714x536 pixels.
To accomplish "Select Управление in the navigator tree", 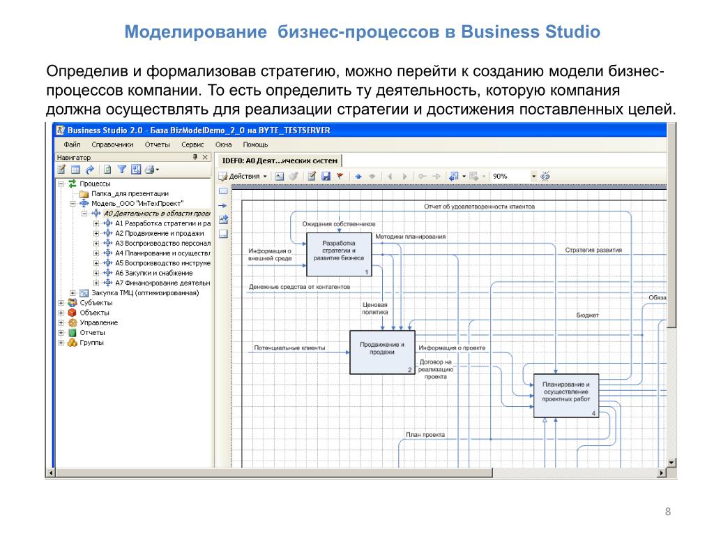I will [x=99, y=322].
